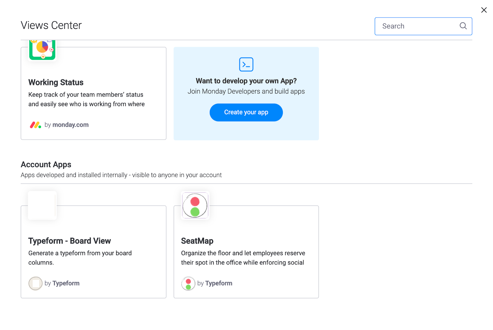Screen dimensions: 493x330
Task: Click the terminal prompt developer icon
Action: (246, 64)
